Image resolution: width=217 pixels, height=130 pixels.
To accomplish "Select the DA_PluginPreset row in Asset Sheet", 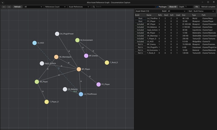I will coord(176,47).
